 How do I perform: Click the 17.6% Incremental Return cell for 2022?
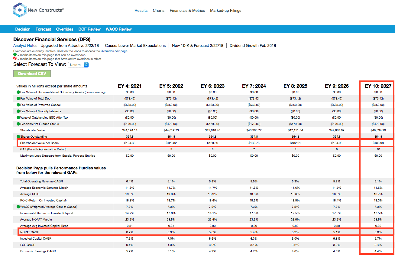click(x=171, y=213)
